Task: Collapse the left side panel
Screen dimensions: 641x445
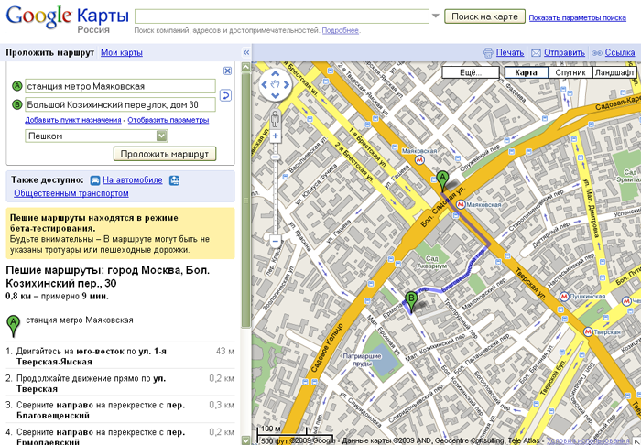Action: [x=245, y=53]
